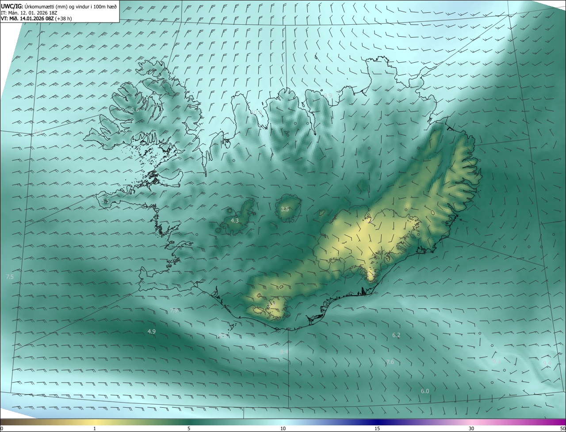Click the 4.9 value in the southwest sea
Screen dimensions: 566x432
point(152,331)
